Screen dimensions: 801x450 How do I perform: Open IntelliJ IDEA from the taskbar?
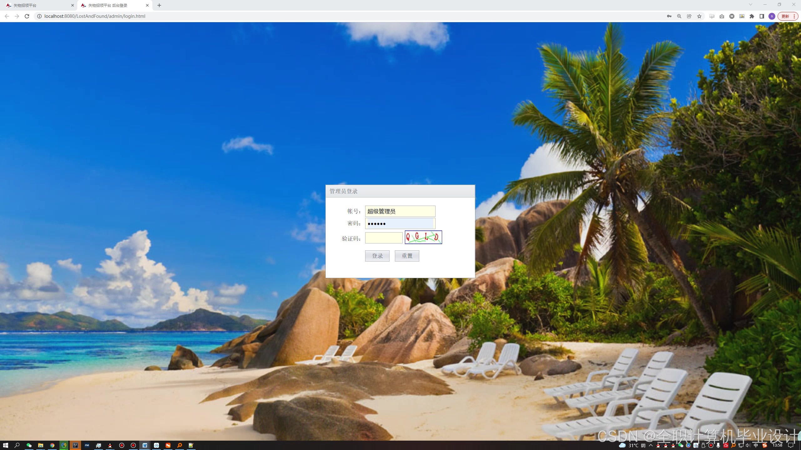point(75,445)
